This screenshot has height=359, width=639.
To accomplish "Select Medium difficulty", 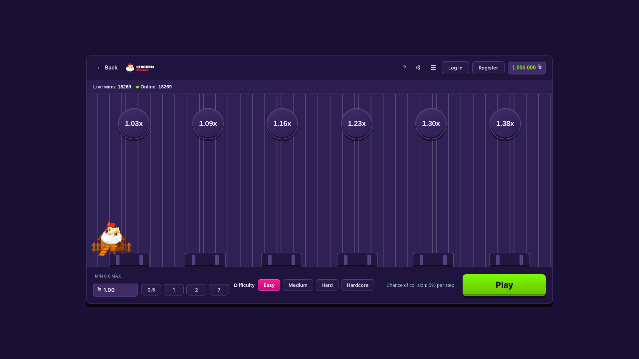I will click(x=298, y=285).
